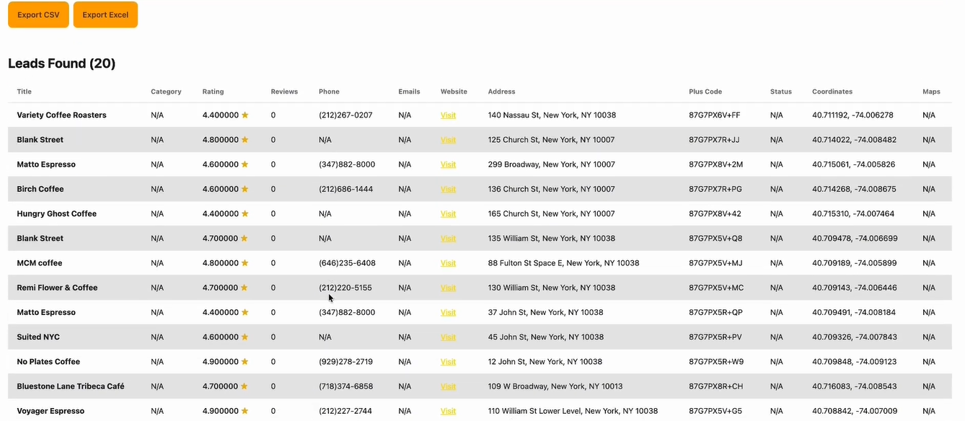Click address 110 William St Lower Level

573,411
